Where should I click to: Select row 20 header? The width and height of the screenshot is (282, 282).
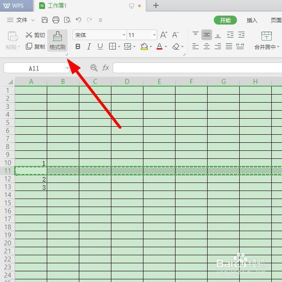tap(8, 243)
